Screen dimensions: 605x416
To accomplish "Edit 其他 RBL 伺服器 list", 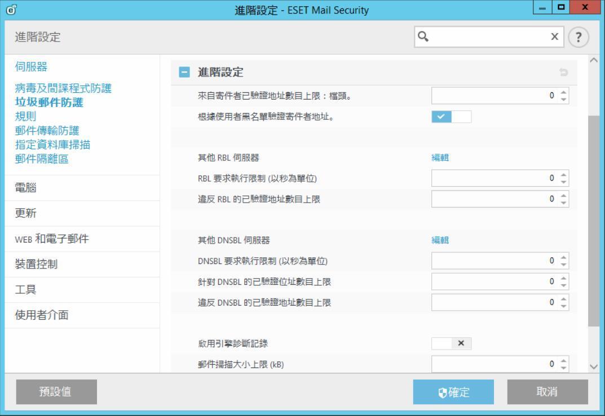I will pyautogui.click(x=440, y=158).
